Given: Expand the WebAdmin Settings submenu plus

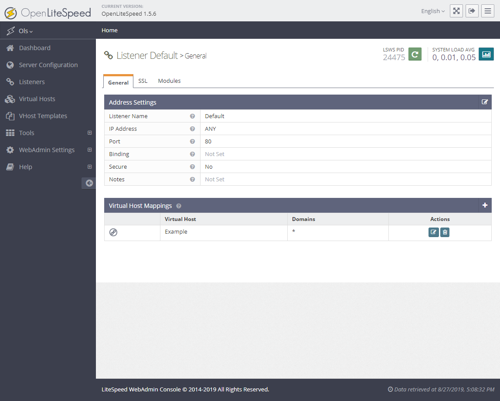Looking at the screenshot, I should click(x=90, y=150).
